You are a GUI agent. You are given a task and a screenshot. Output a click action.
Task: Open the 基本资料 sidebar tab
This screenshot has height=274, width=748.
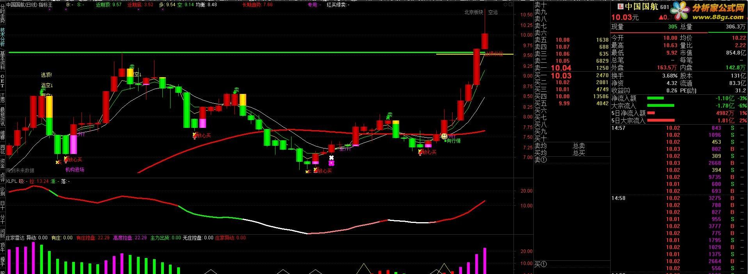tap(3, 60)
